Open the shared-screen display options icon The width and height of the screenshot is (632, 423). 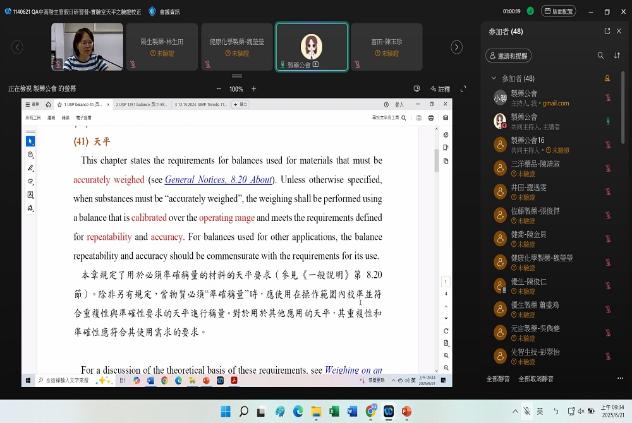pos(416,89)
